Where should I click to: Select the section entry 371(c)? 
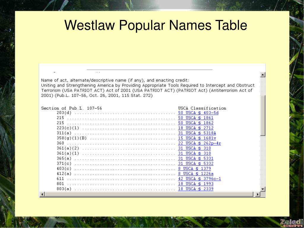pyautogui.click(x=64, y=164)
